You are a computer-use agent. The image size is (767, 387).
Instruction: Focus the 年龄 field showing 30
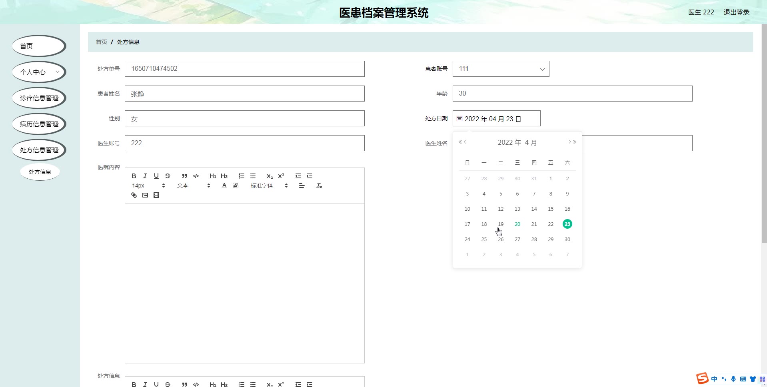tap(573, 94)
